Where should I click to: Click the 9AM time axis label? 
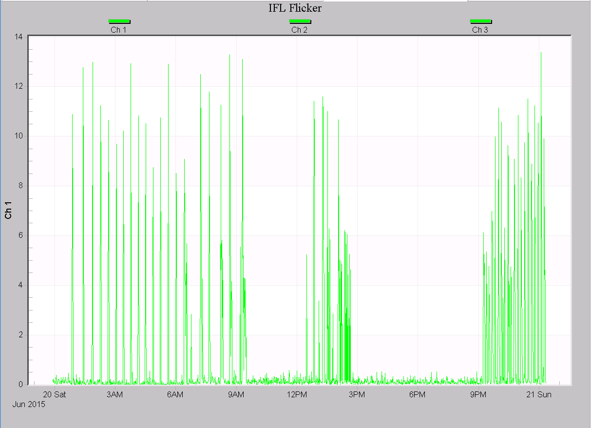point(236,394)
